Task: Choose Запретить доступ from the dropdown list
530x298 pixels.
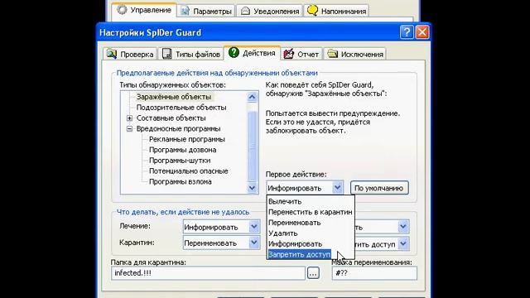Action: click(x=300, y=254)
